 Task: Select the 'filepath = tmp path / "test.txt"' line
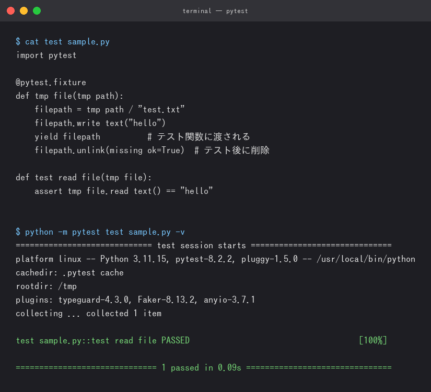[110, 109]
